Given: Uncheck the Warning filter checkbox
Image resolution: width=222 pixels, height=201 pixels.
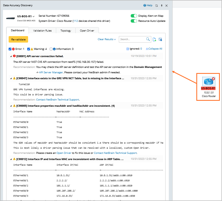Looking at the screenshot, I should pyautogui.click(x=29, y=49).
